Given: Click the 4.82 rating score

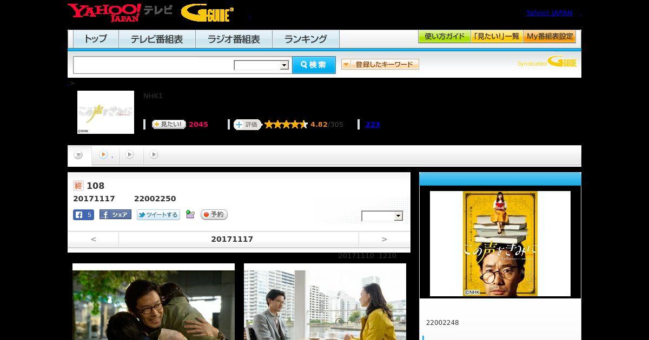Looking at the screenshot, I should [x=319, y=125].
